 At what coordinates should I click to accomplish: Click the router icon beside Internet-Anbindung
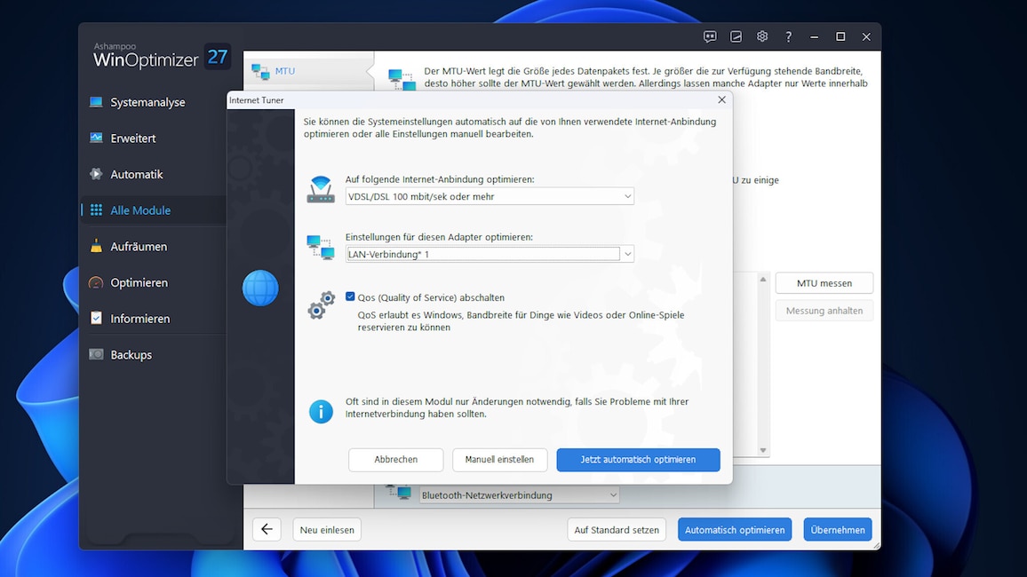coord(321,189)
